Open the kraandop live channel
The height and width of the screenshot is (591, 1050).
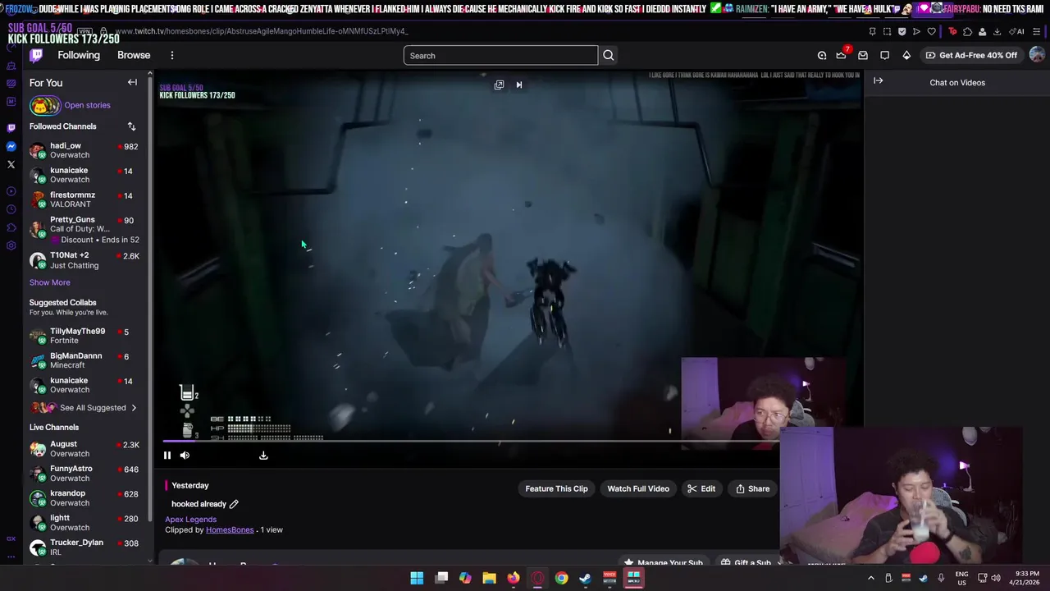click(84, 497)
